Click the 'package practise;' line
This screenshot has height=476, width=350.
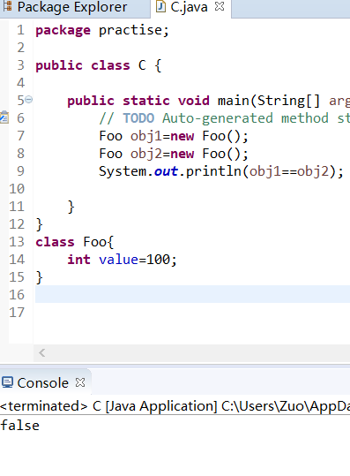102,30
